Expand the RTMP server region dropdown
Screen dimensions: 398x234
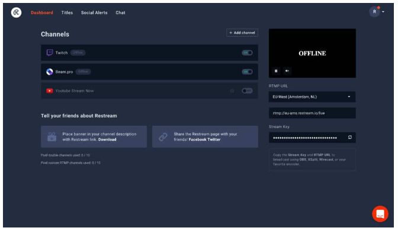(x=312, y=97)
